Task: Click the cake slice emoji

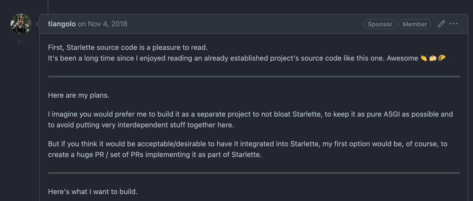Action: (x=433, y=58)
